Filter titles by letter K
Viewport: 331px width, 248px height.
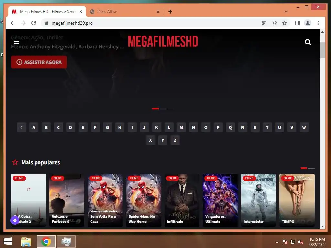tap(157, 127)
